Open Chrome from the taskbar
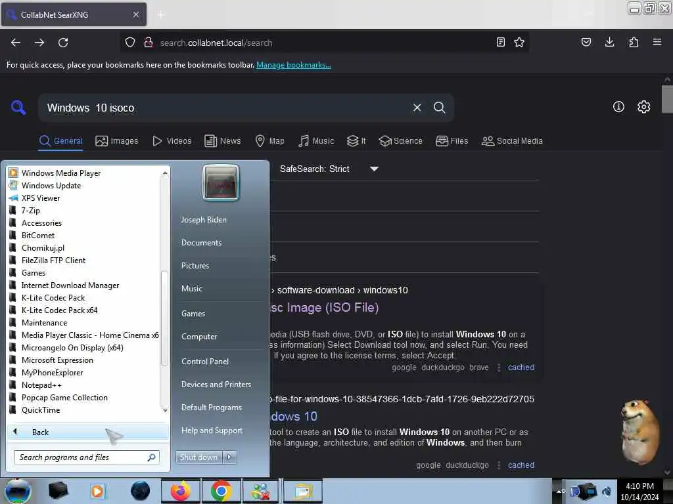Screen dimensions: 673x504 (x=221, y=491)
